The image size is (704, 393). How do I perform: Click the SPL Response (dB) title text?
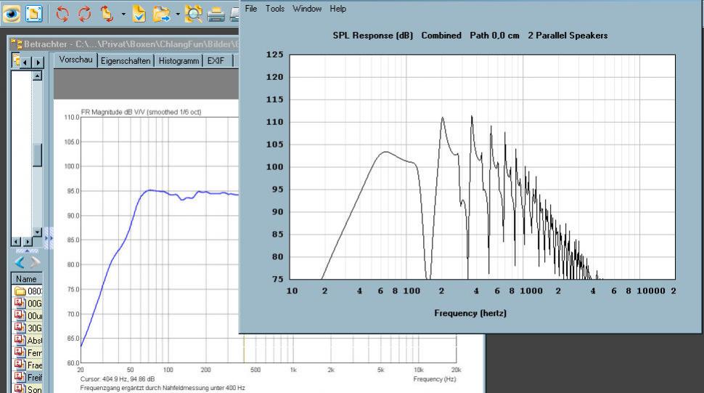372,36
